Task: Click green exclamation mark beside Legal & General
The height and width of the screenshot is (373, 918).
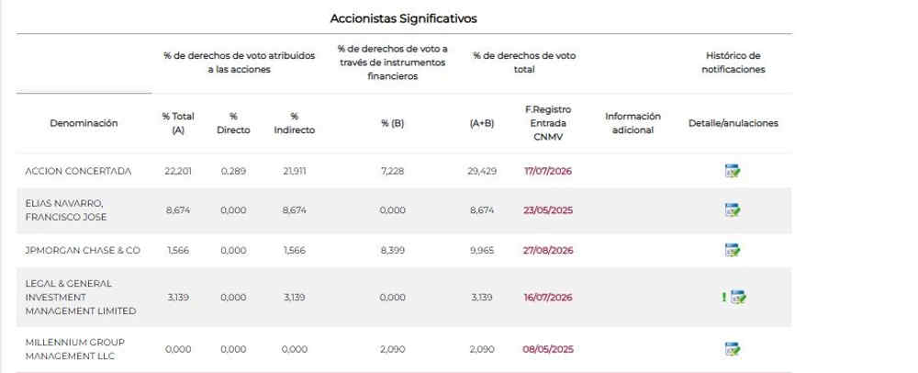Action: pyautogui.click(x=724, y=298)
